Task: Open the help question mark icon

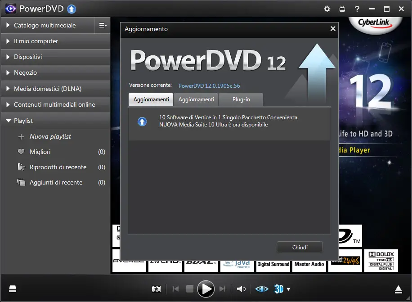Action: [x=357, y=9]
